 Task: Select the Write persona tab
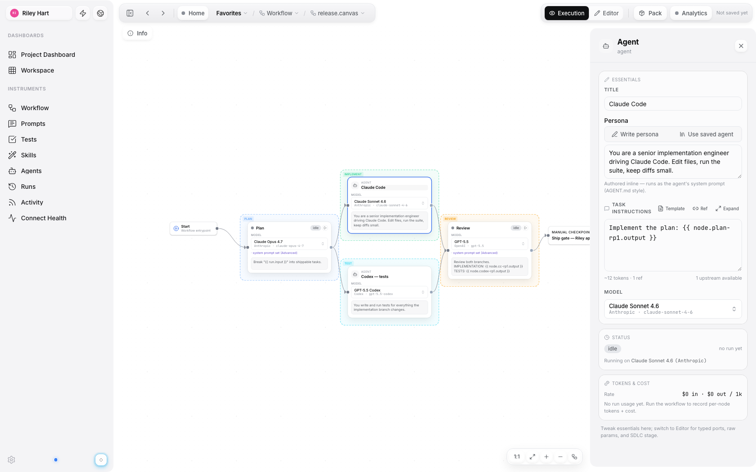click(635, 134)
